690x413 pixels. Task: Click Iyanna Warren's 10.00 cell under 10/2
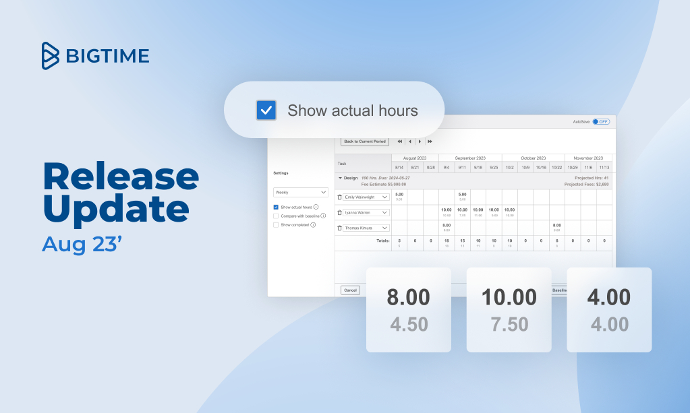tap(510, 212)
